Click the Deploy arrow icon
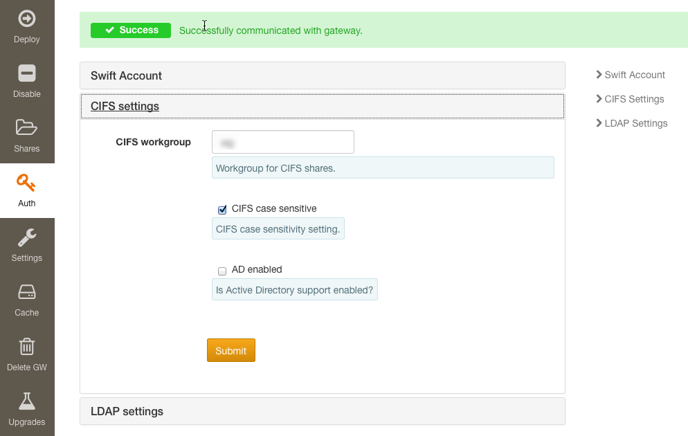This screenshot has width=688, height=436. (27, 19)
